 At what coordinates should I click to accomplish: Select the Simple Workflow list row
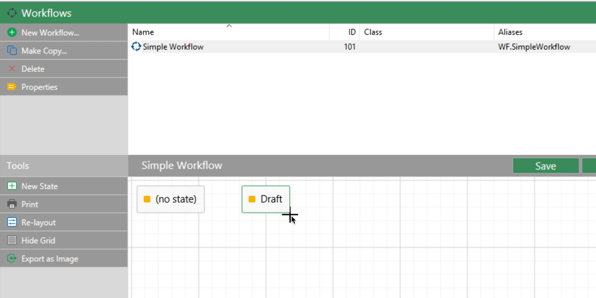tap(362, 47)
